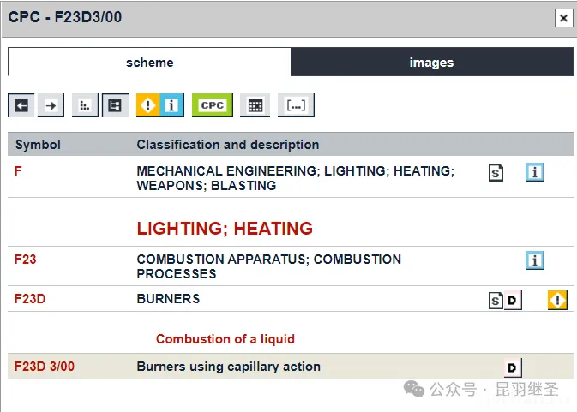Click D icon for F23D 3/00
The image size is (577, 412).
point(512,367)
